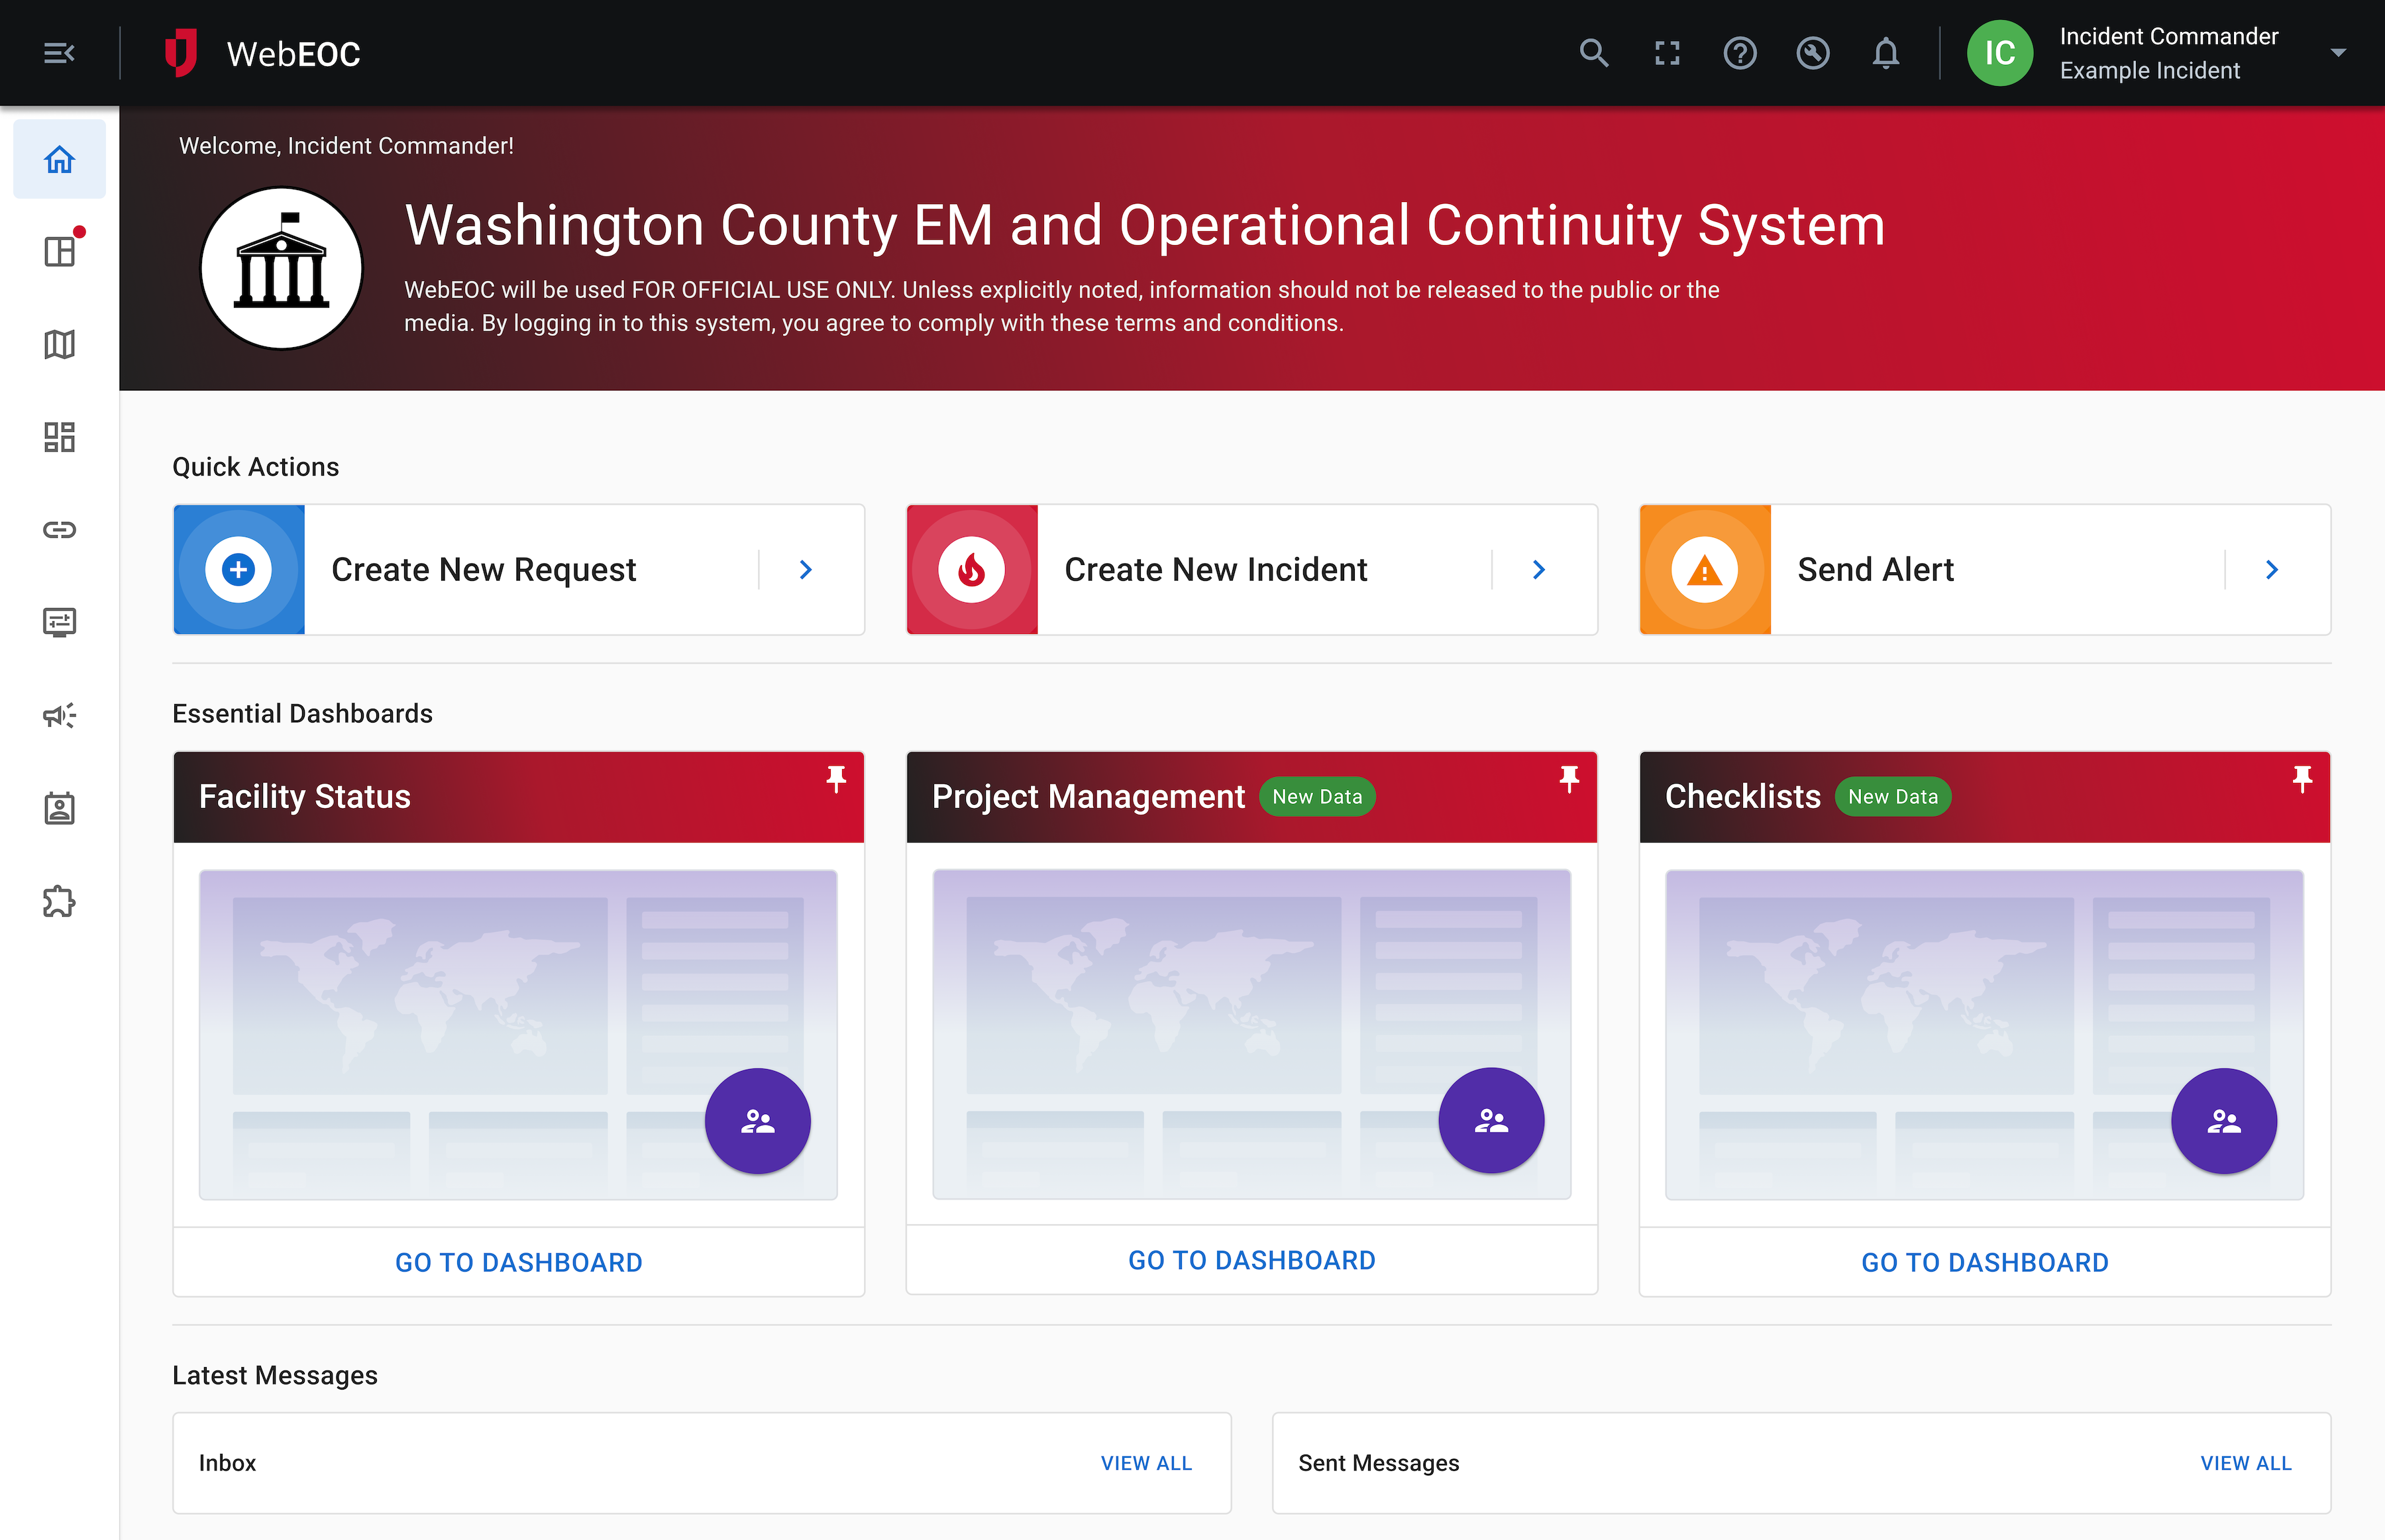Viewport: 2385px width, 1540px height.
Task: Open the links sidebar icon
Action: (x=59, y=530)
